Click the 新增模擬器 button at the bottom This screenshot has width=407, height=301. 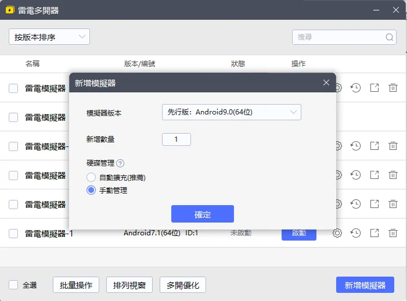click(365, 285)
